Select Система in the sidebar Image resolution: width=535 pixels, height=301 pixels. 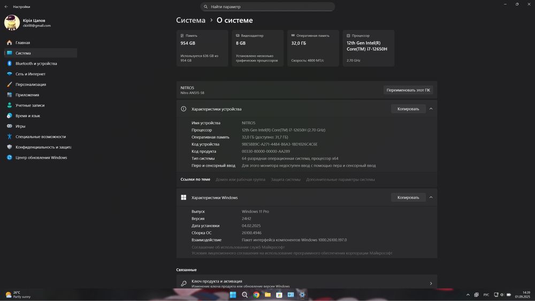(40, 53)
